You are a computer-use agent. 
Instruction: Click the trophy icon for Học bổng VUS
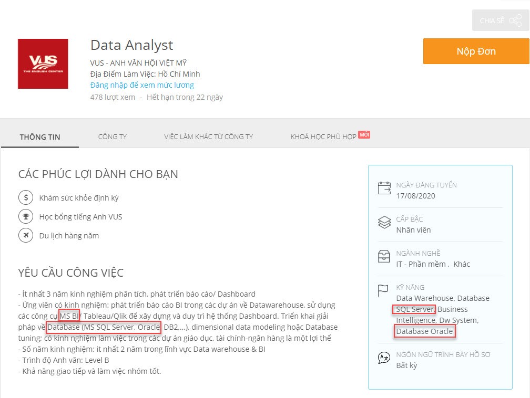pos(25,217)
